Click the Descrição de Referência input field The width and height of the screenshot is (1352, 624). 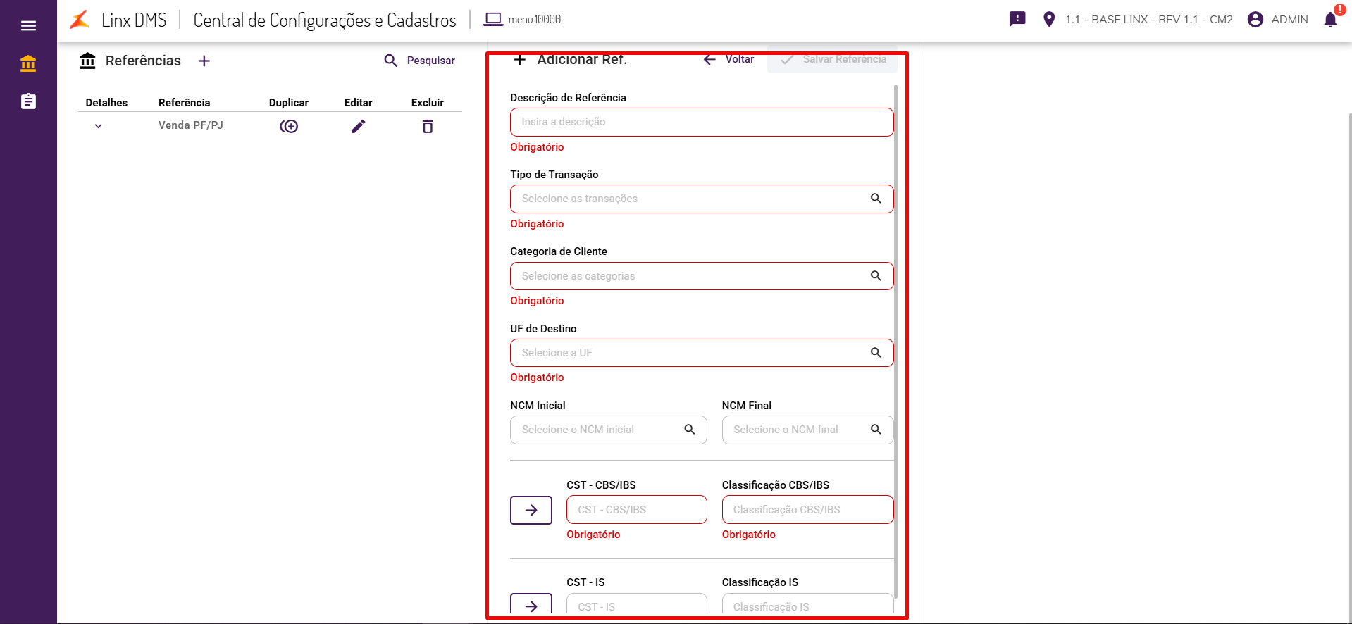click(x=701, y=123)
